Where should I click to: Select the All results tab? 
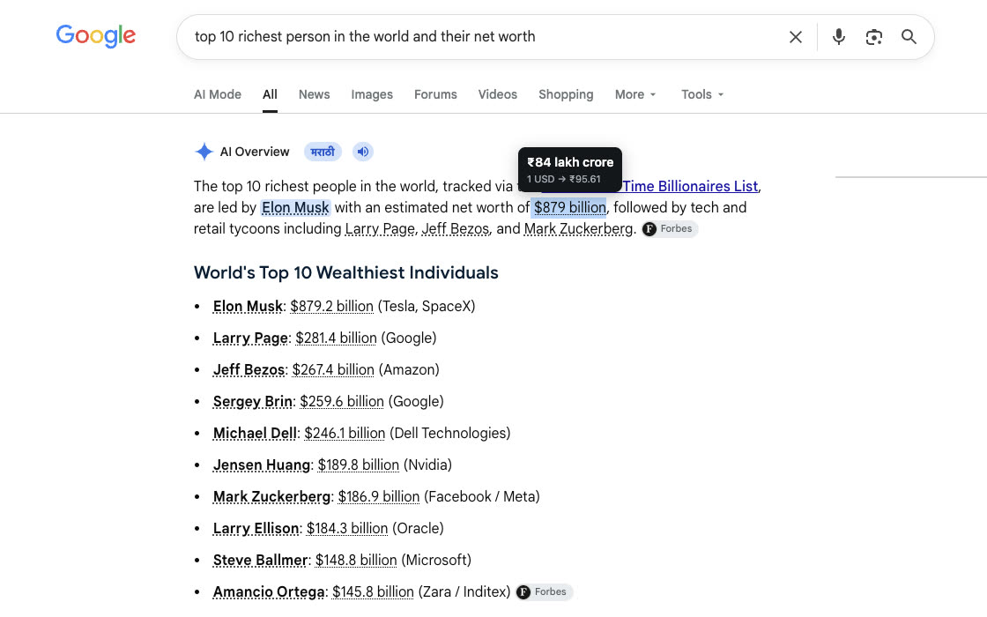270,94
